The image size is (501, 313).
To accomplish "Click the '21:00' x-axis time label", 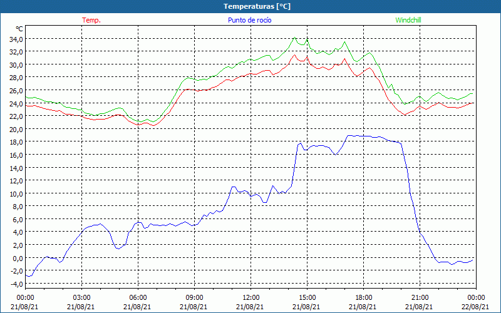I will (x=420, y=298).
